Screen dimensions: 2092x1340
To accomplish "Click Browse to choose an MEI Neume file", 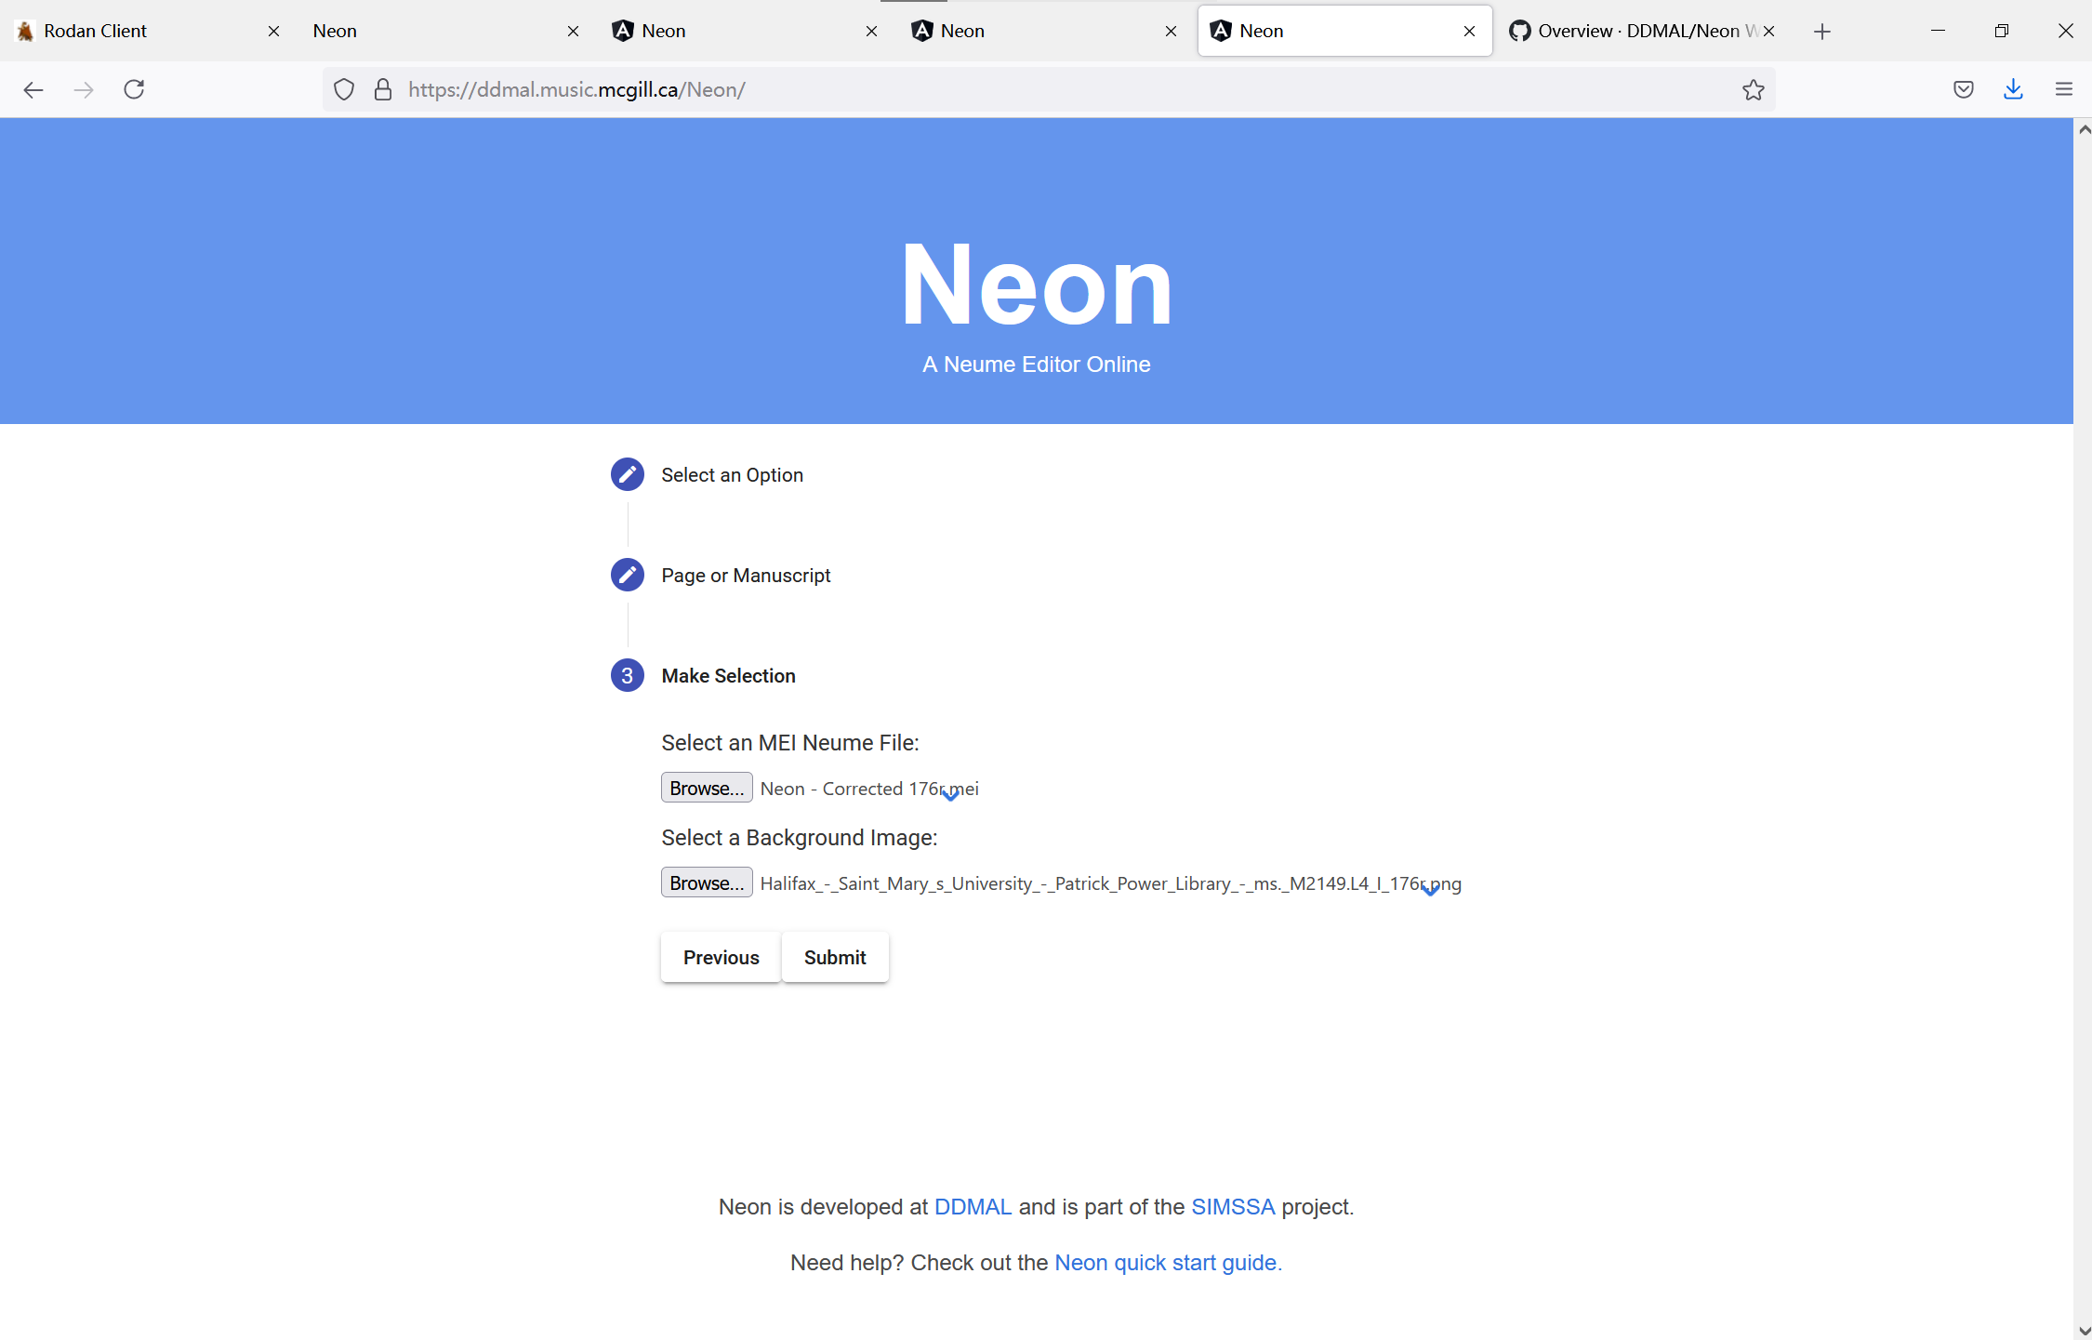I will coord(706,787).
